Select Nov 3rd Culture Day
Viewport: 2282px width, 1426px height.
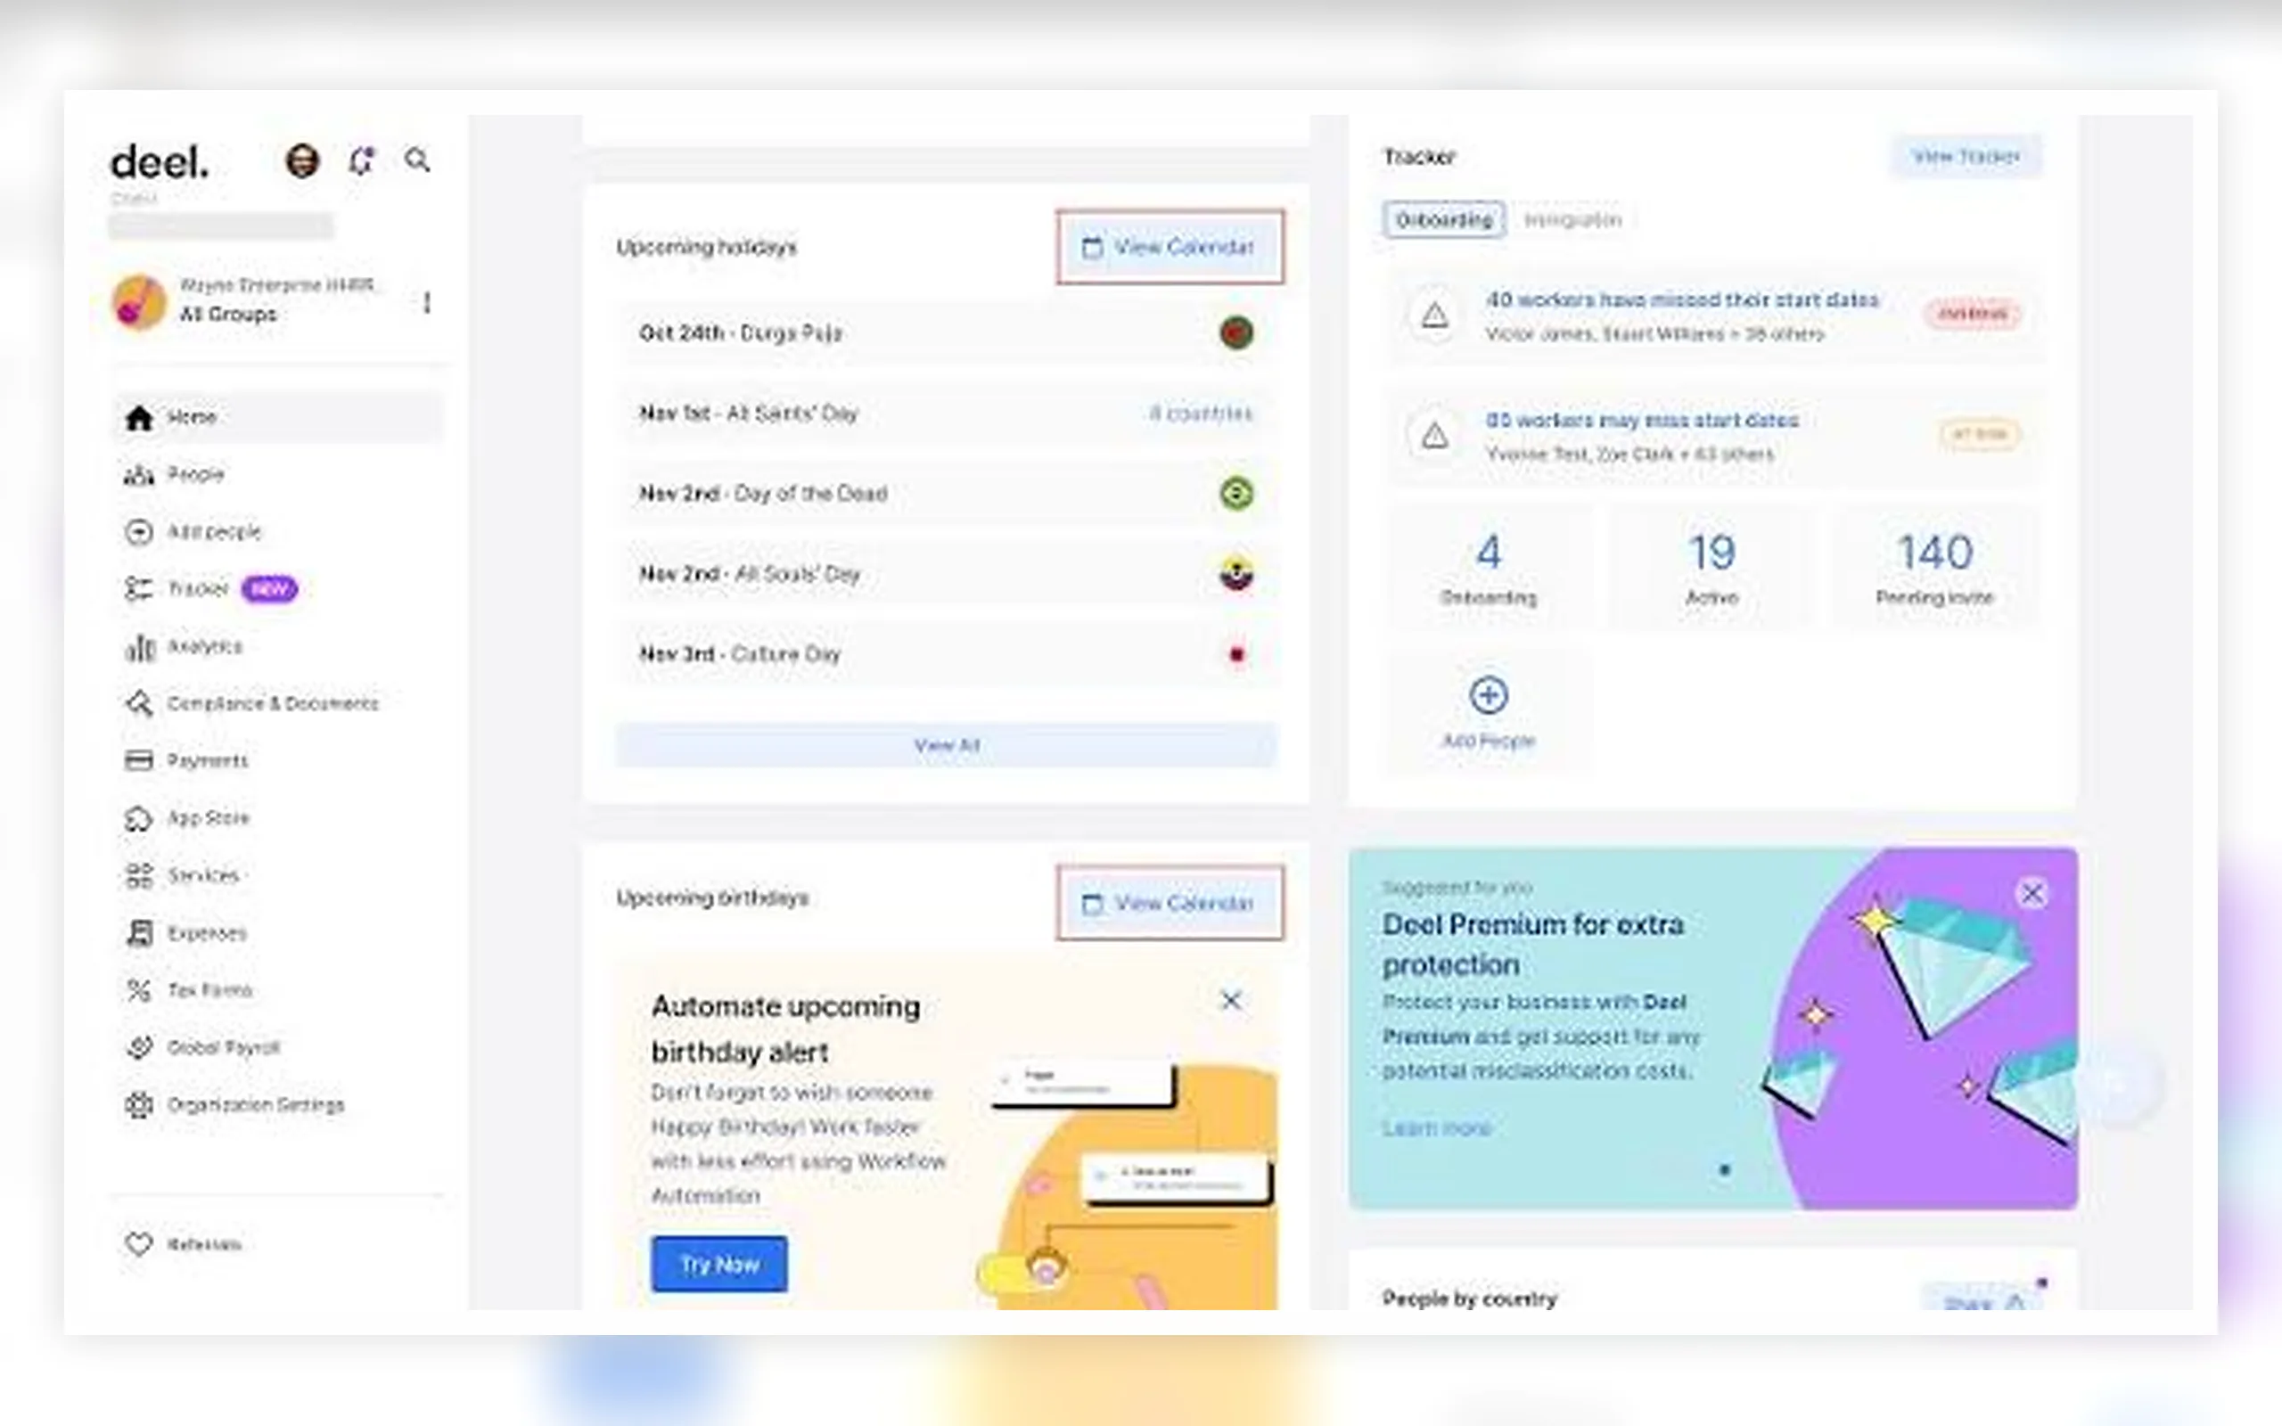click(947, 653)
